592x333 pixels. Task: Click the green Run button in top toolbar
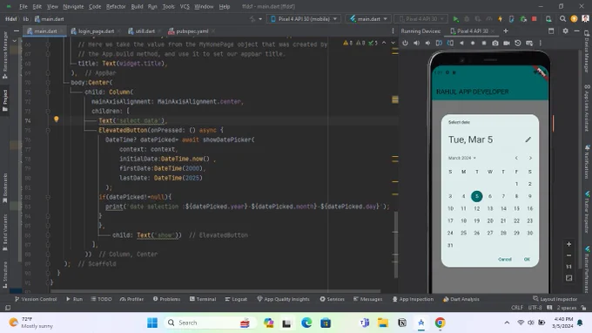(455, 19)
